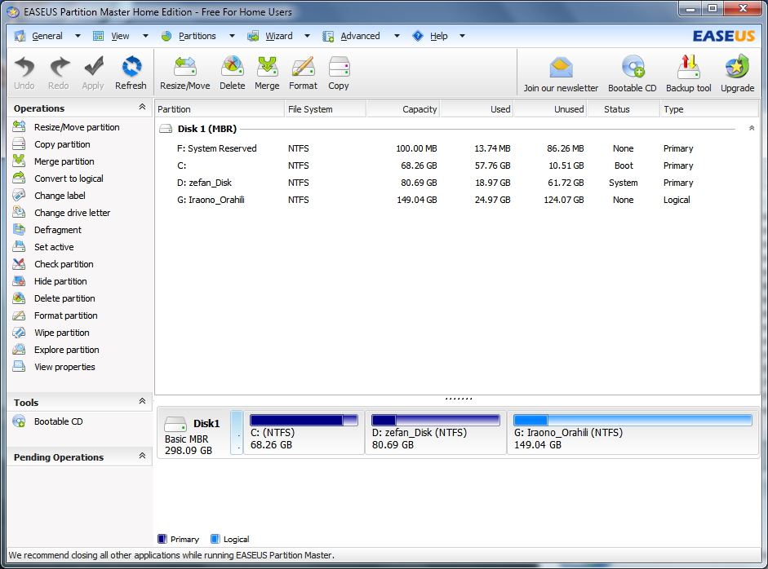This screenshot has height=569, width=768.
Task: Open the Wizard menu
Action: [278, 36]
